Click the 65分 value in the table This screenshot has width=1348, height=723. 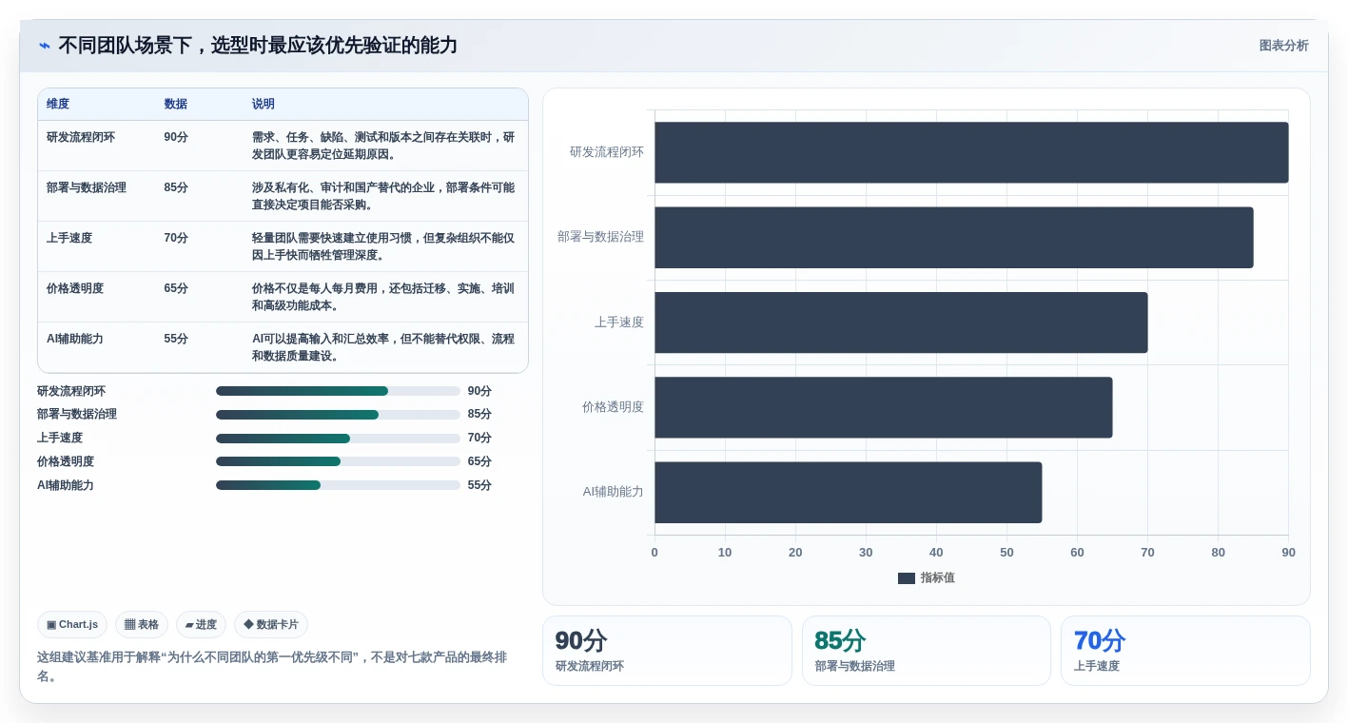pos(176,288)
